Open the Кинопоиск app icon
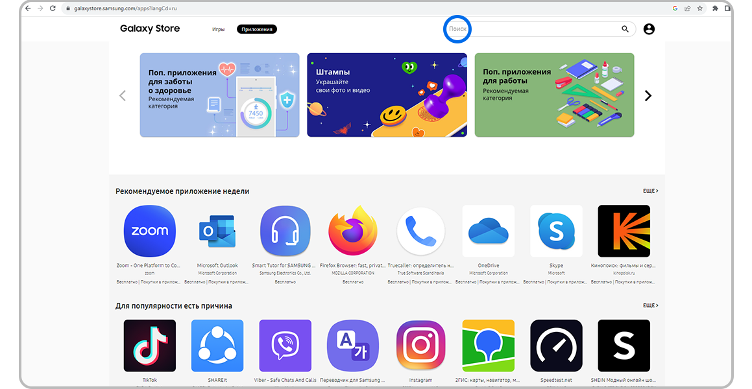The width and height of the screenshot is (752, 389). point(624,231)
